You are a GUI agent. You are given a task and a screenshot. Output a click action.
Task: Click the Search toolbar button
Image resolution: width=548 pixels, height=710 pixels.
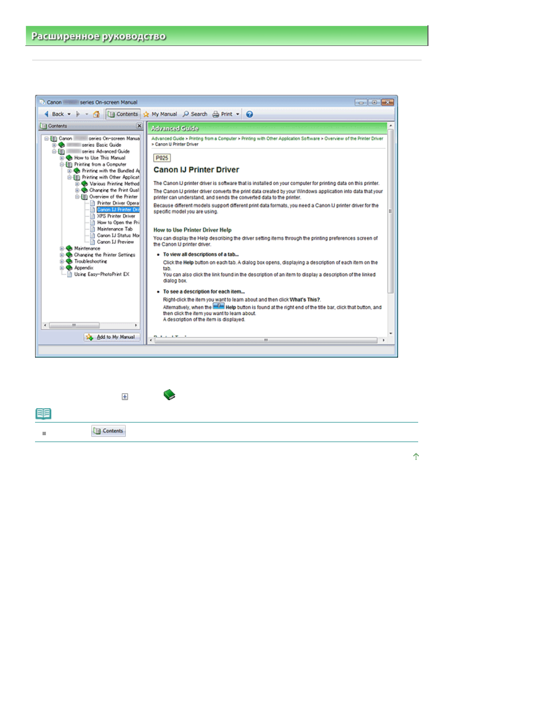point(195,114)
